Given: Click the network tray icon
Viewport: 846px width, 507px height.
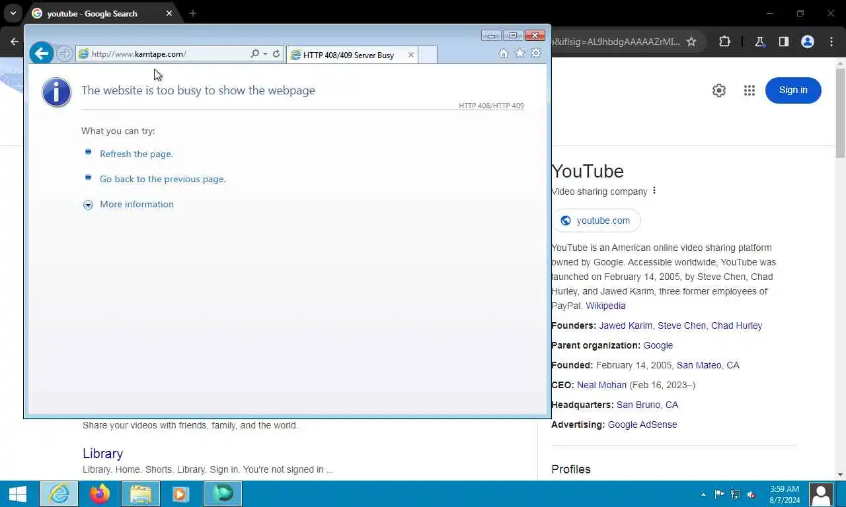Looking at the screenshot, I should click(x=735, y=494).
